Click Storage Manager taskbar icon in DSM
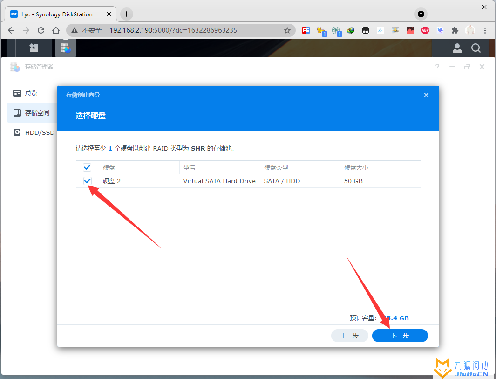The height and width of the screenshot is (379, 496). (66, 48)
